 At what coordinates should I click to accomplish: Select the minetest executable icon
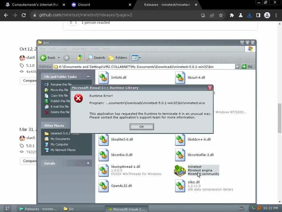point(180,171)
